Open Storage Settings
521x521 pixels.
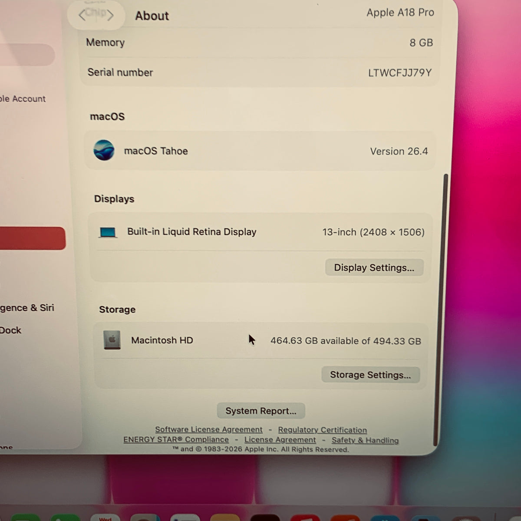(370, 375)
